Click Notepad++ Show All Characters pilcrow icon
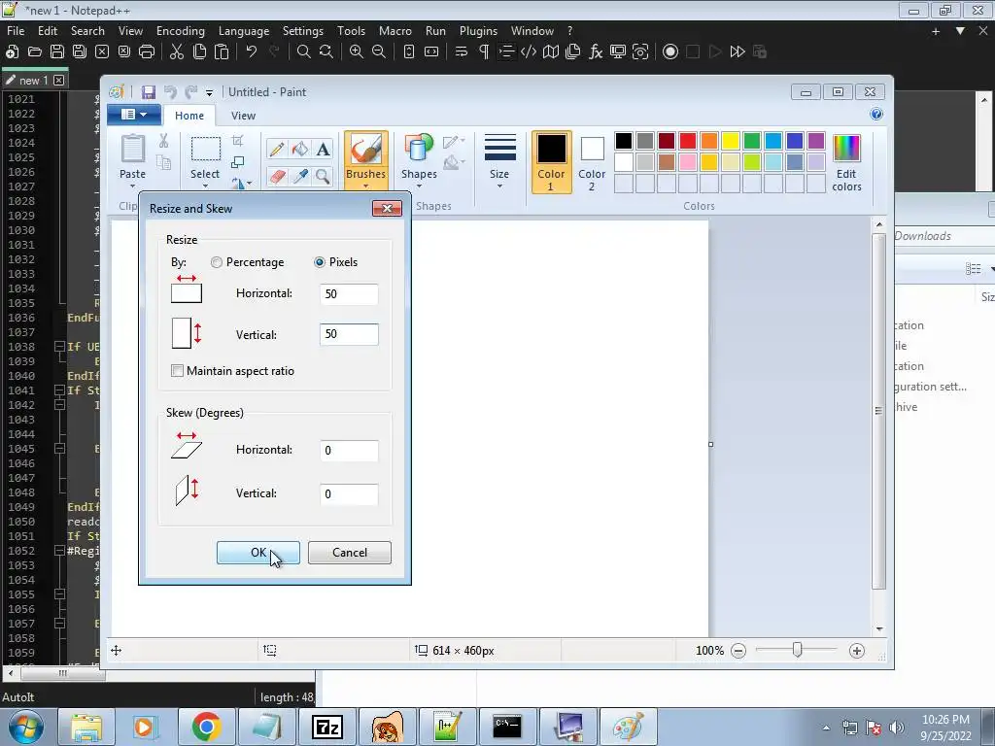The image size is (995, 746). [484, 52]
